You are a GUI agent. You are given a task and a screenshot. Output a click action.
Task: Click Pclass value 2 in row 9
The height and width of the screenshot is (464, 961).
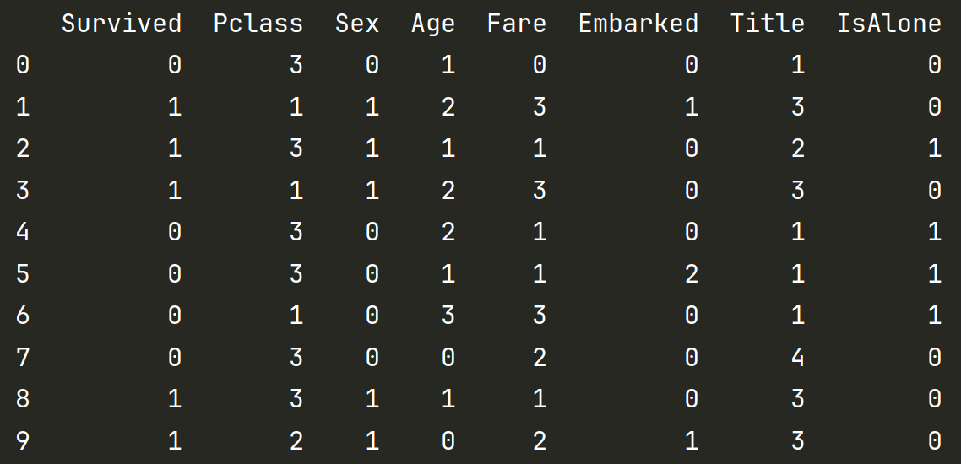coord(296,440)
